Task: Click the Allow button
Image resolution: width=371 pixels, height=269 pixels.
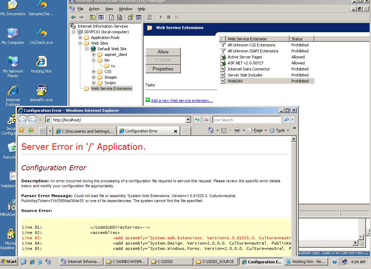Action: (x=163, y=52)
